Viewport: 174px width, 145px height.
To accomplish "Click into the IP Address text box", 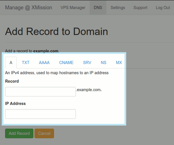I will coord(40,114).
